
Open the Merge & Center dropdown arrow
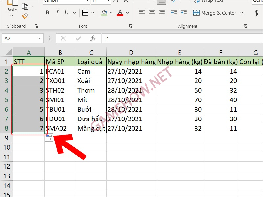tap(242, 13)
